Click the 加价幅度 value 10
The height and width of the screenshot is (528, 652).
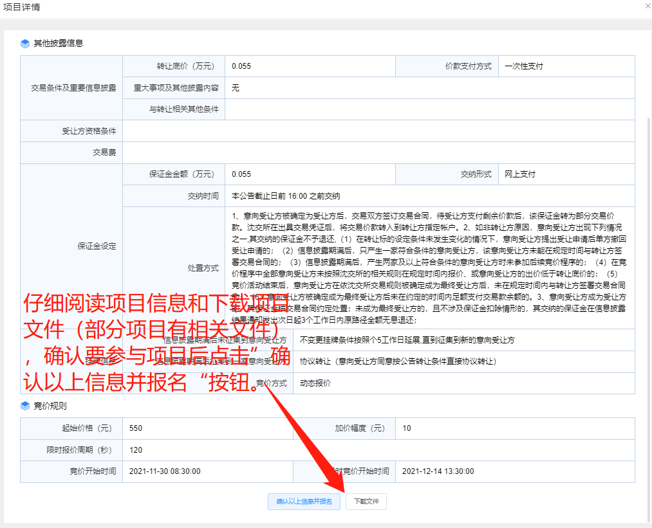click(x=406, y=428)
